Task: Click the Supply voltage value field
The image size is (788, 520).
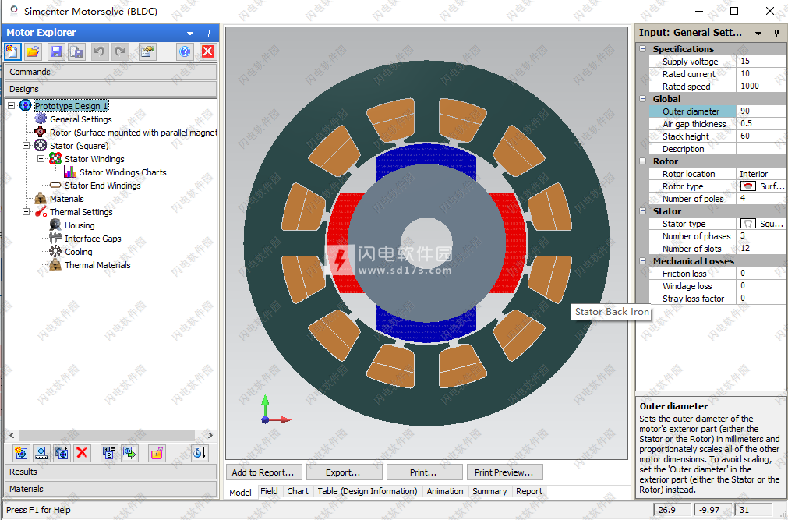Action: (761, 62)
